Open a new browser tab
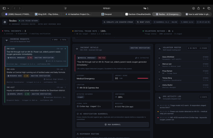The image size is (213, 138). point(204,8)
